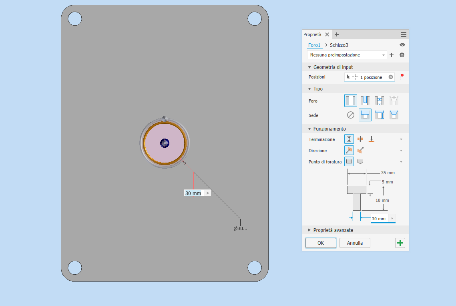Click the 1 posizione selection field
The height and width of the screenshot is (306, 456).
pos(370,77)
